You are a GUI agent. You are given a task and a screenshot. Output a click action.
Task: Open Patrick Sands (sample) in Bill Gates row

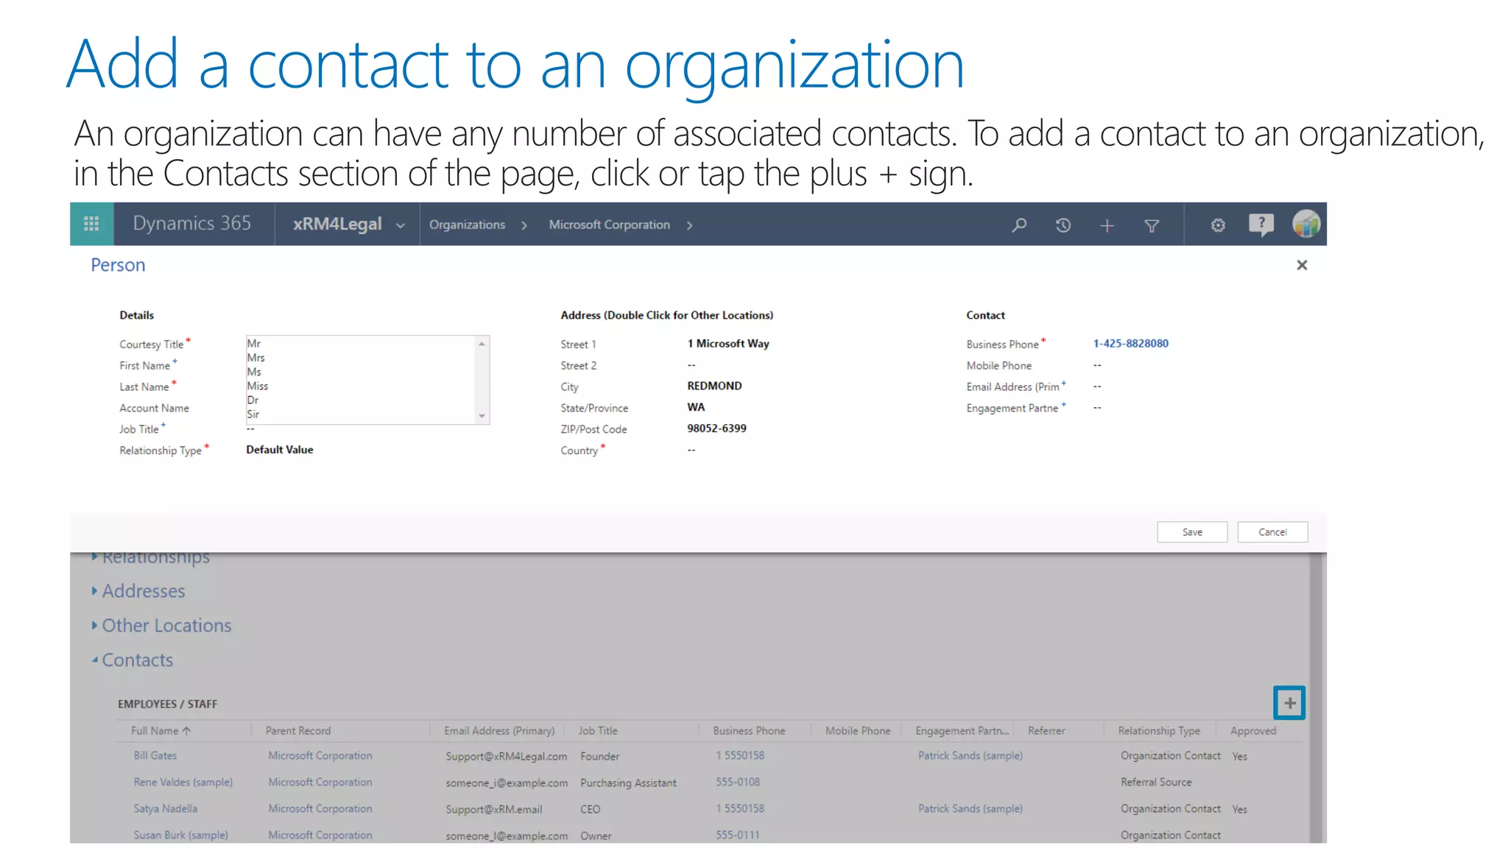pos(970,756)
